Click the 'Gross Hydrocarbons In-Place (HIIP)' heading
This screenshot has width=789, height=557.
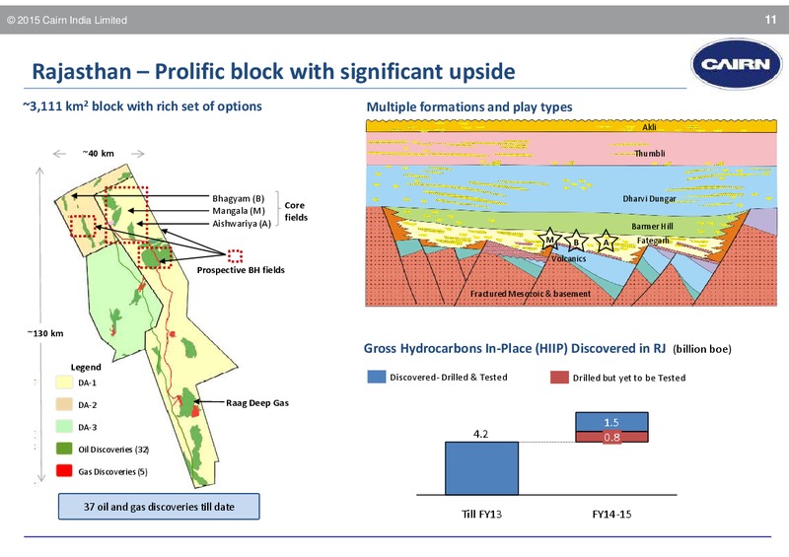pyautogui.click(x=515, y=349)
